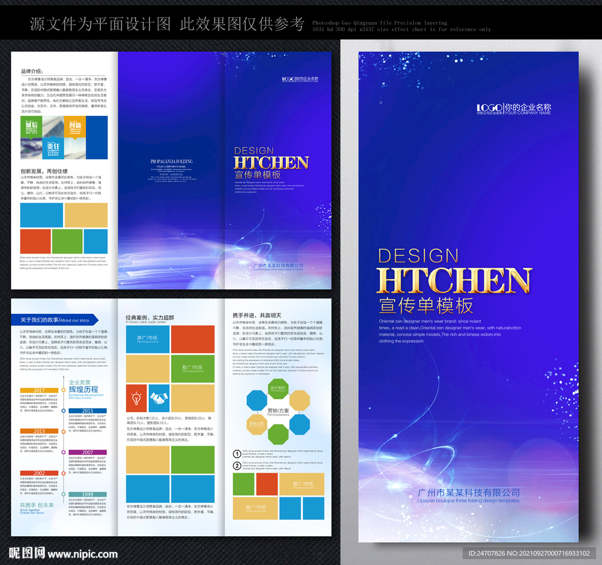Image resolution: width=602 pixels, height=565 pixels.
Task: Click the 辉煌历程 heading text
Action: (x=83, y=389)
